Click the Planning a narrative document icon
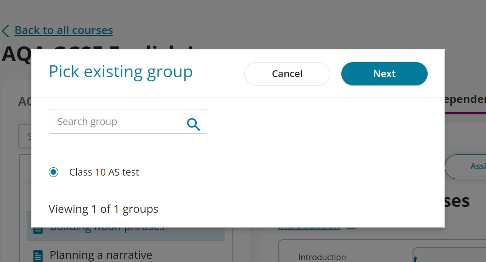This screenshot has width=486, height=262. coord(38,255)
